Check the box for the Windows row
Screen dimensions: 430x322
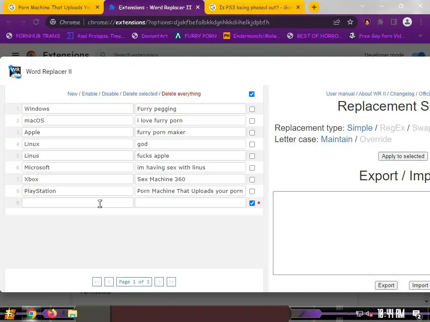pos(252,109)
